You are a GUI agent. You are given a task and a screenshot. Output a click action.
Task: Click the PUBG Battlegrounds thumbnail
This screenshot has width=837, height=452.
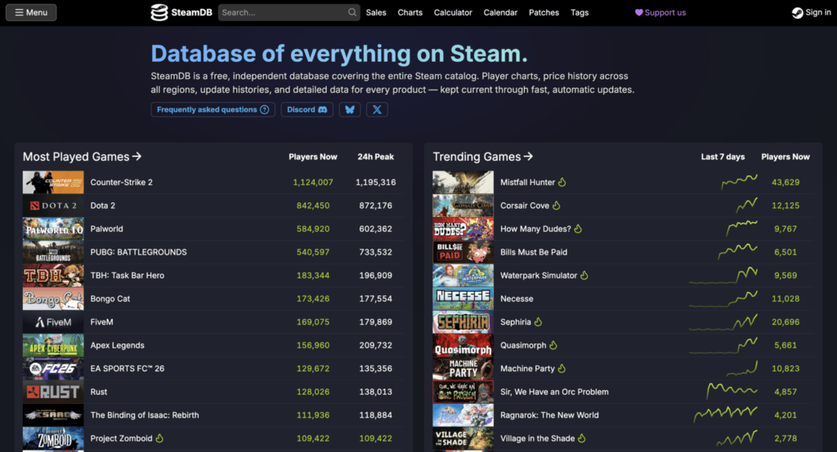click(x=53, y=252)
